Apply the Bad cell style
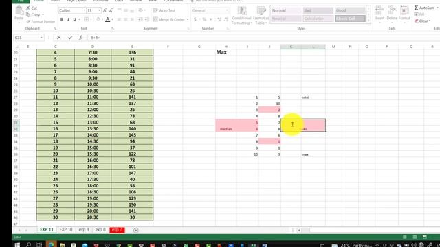 point(318,10)
